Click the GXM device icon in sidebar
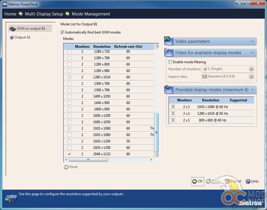 pos(13,29)
